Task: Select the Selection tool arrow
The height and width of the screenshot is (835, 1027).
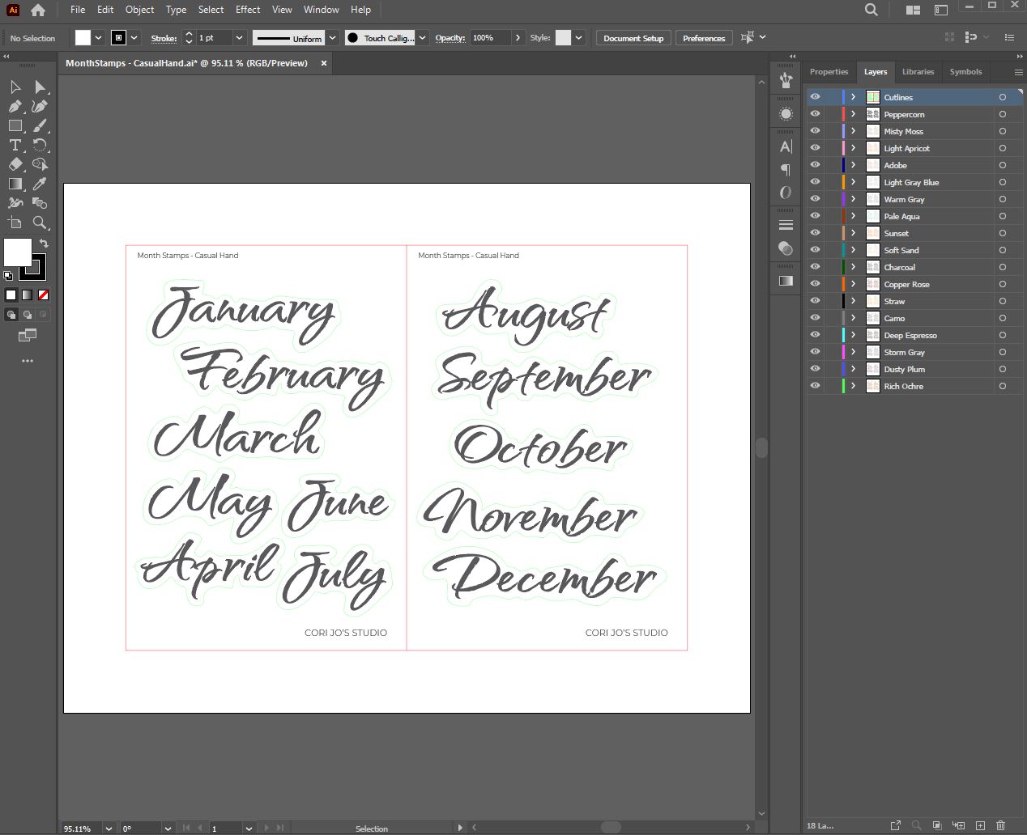Action: (15, 87)
